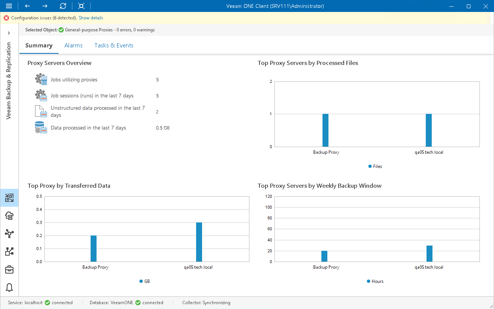Expand the collapsed navigation pane chevron
This screenshot has height=309, width=494.
pos(9,33)
